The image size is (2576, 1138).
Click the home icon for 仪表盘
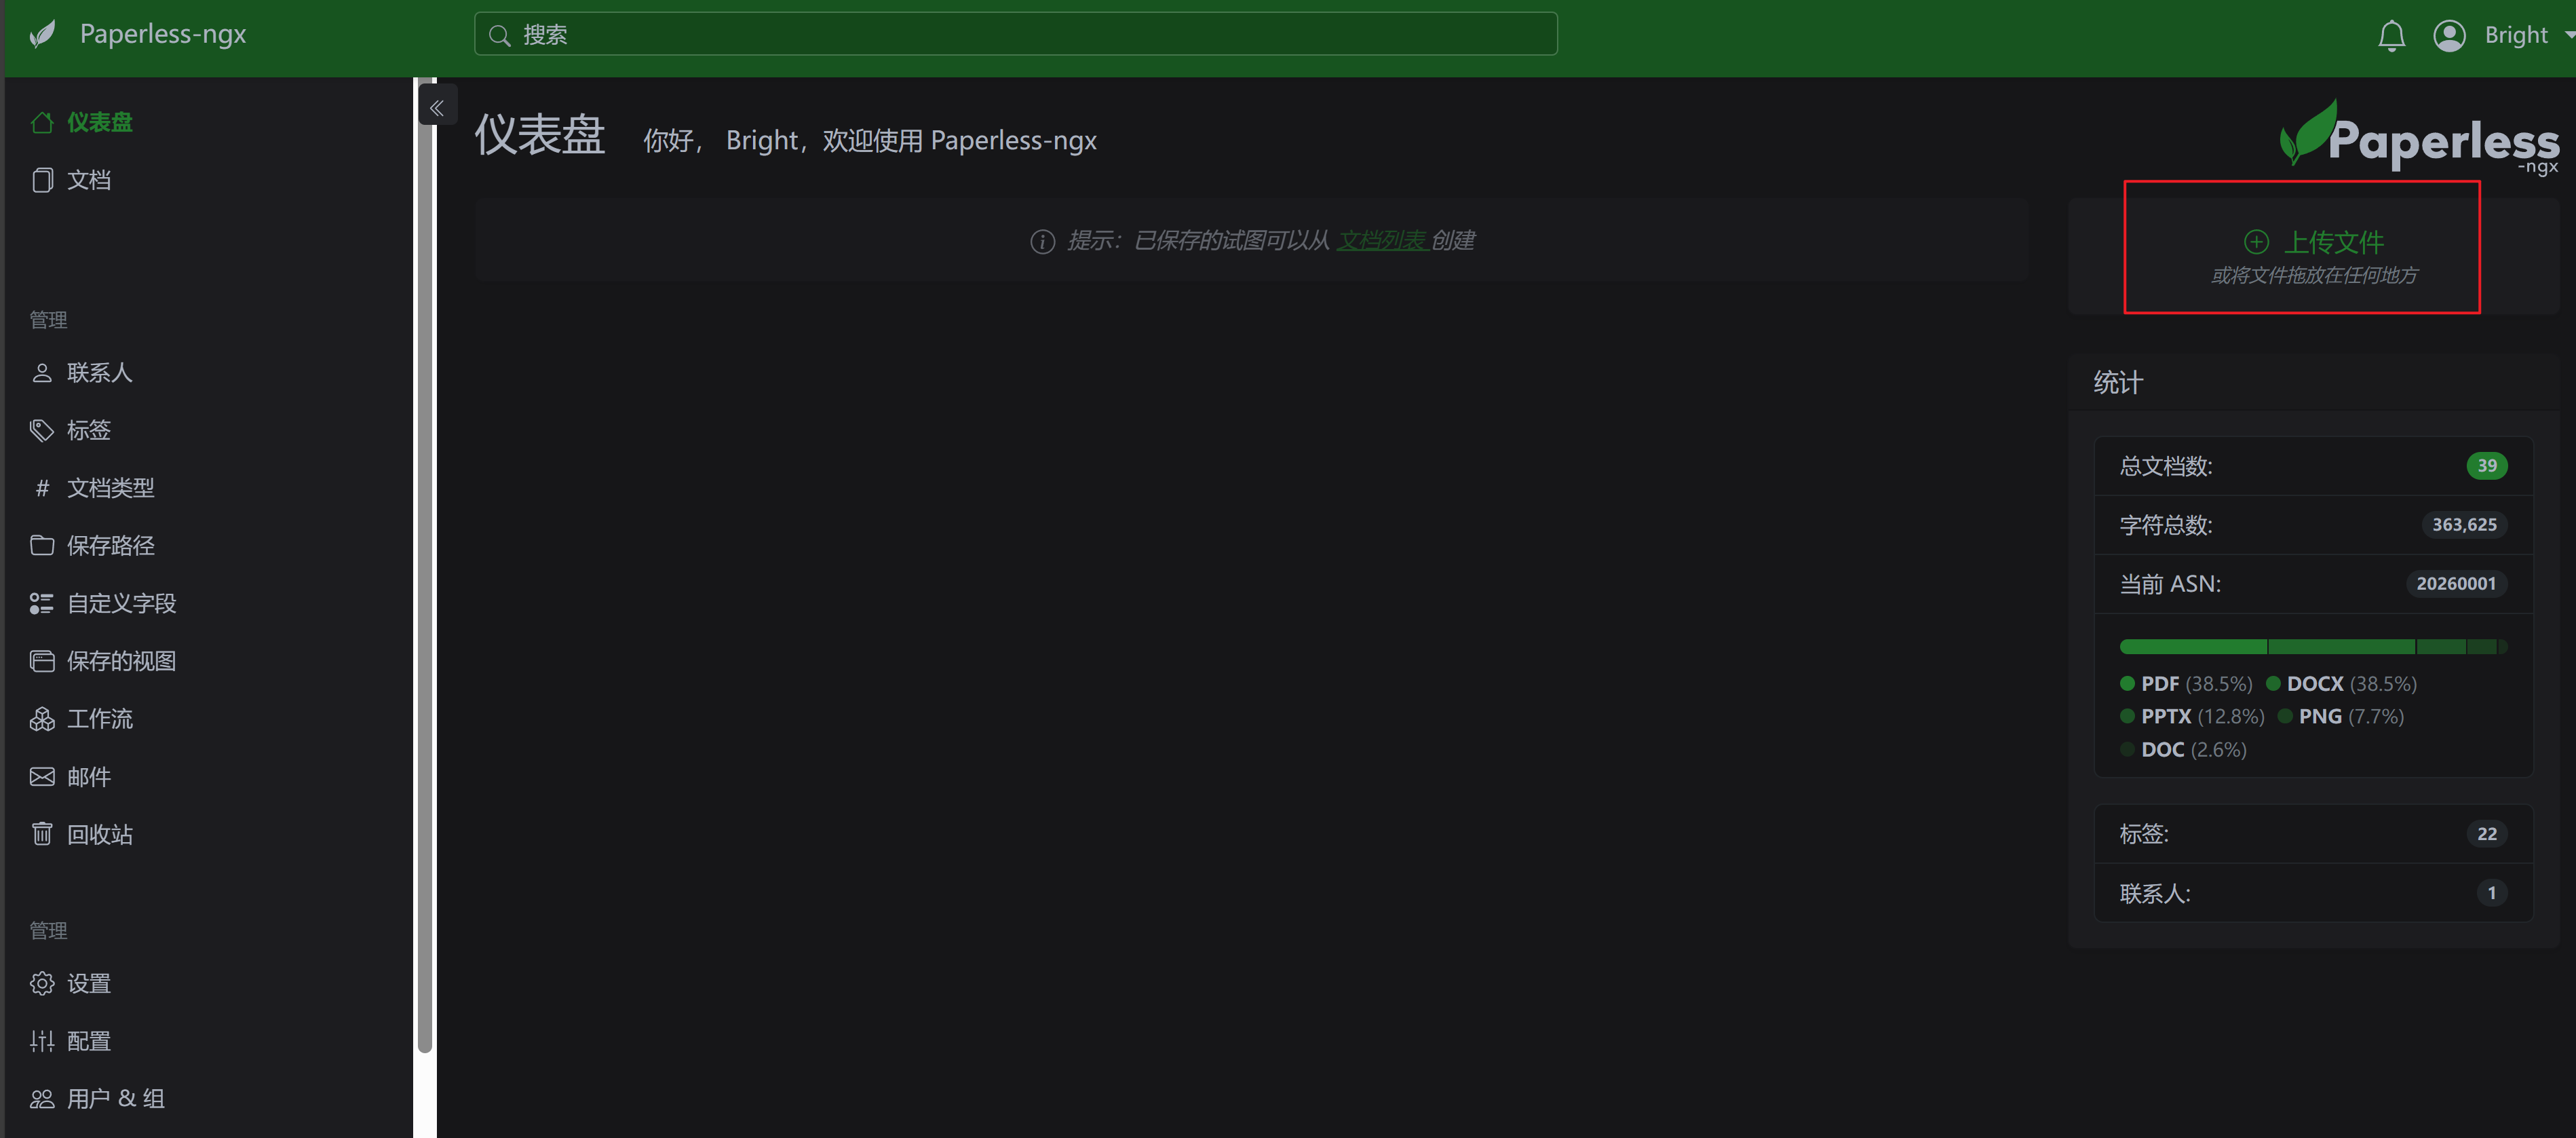[x=42, y=122]
